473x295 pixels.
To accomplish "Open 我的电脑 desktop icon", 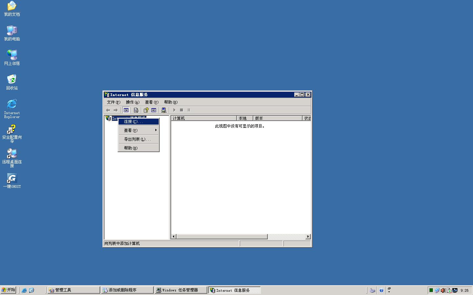I will click(12, 33).
